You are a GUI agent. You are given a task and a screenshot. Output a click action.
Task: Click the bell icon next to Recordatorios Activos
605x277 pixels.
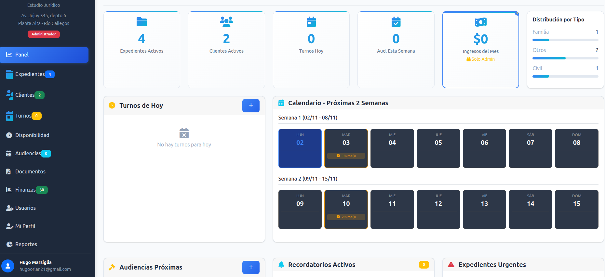[x=281, y=265]
